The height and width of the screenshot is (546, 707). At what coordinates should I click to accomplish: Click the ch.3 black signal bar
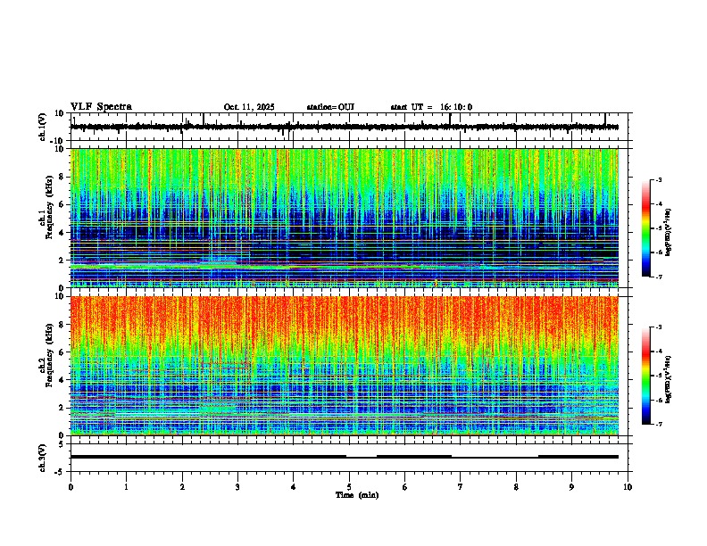345,457
